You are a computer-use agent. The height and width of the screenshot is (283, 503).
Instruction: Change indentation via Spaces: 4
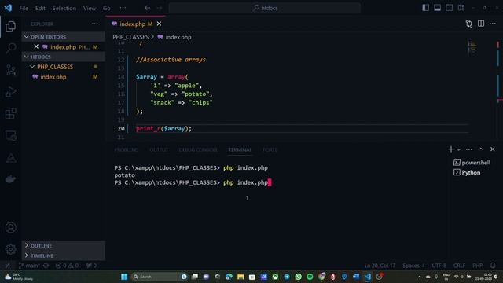tap(413, 266)
